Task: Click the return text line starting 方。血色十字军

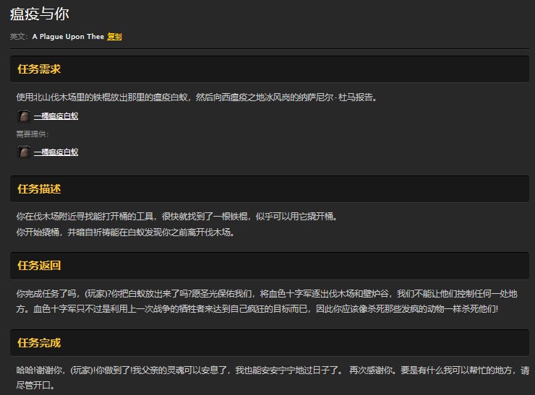Action: (257, 309)
